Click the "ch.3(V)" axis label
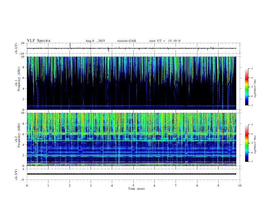The height and width of the screenshot is (208, 270). 16,174
